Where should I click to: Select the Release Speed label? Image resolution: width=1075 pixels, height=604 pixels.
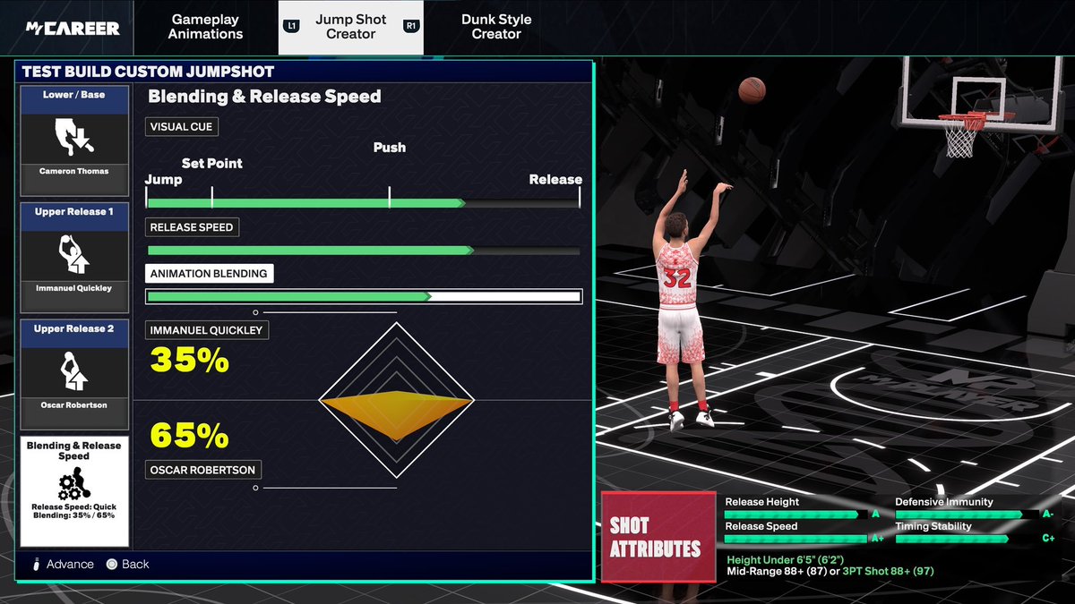[x=192, y=227]
